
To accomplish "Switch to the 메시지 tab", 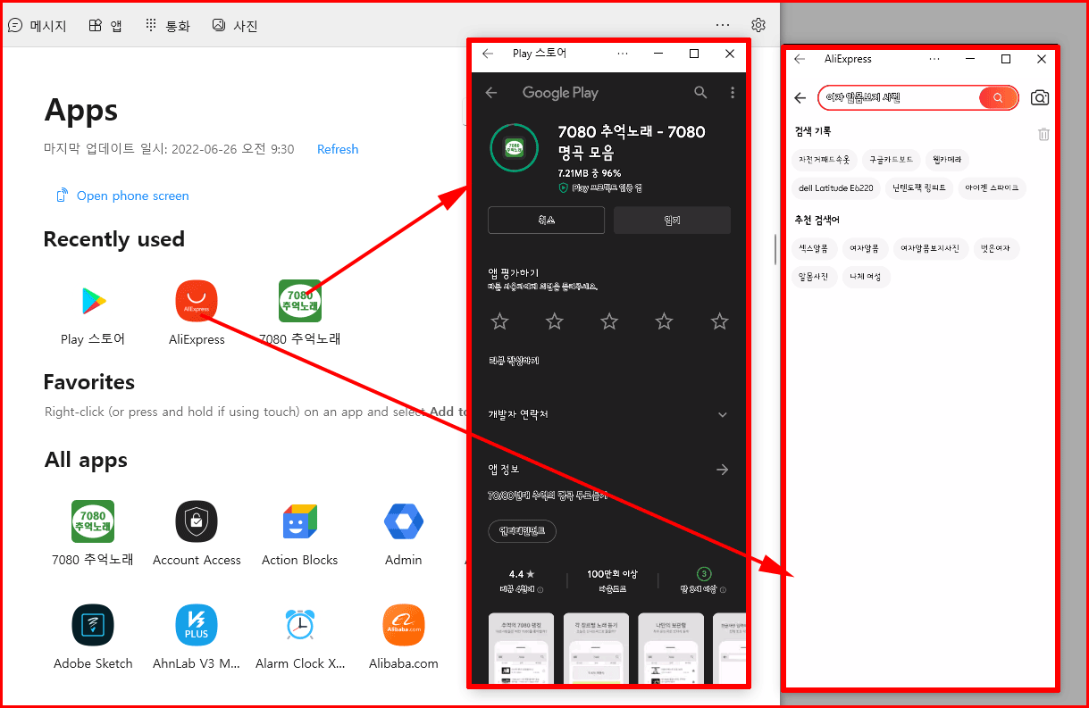I will coord(38,26).
